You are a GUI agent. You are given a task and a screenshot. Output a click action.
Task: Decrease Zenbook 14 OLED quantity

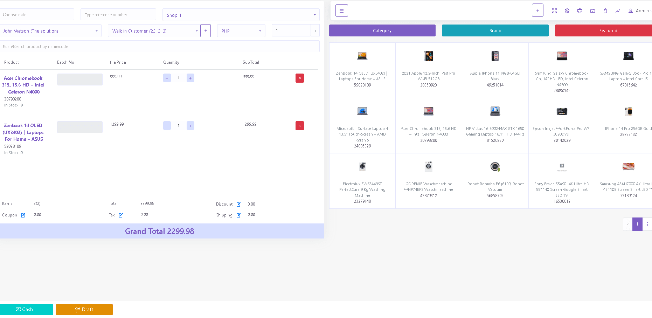[167, 126]
